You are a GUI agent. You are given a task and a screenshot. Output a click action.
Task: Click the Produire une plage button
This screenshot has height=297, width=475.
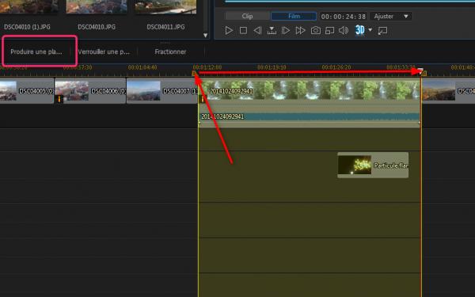click(x=36, y=51)
